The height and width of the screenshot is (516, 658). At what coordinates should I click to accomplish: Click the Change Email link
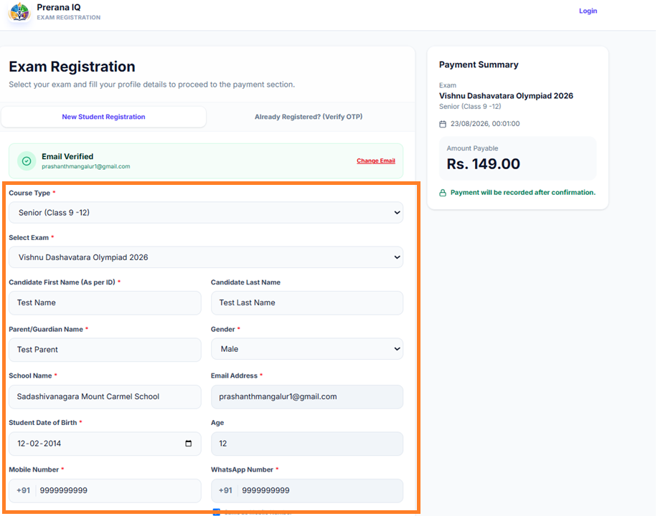376,161
